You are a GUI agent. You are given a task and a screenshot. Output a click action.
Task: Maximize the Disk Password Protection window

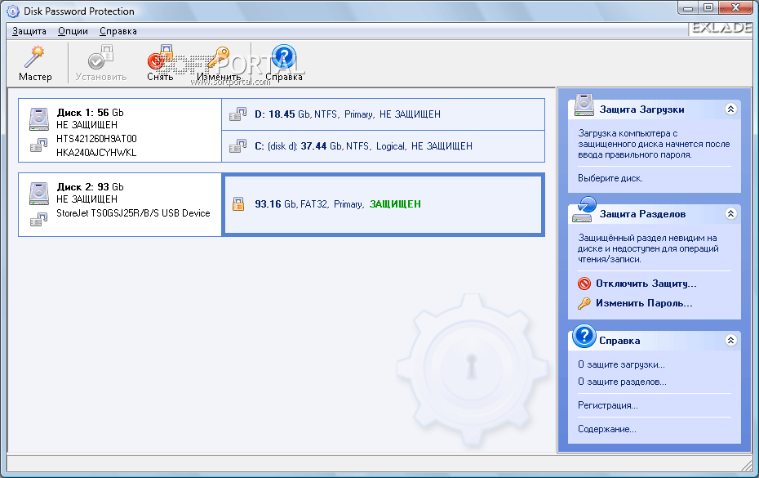[708, 7]
